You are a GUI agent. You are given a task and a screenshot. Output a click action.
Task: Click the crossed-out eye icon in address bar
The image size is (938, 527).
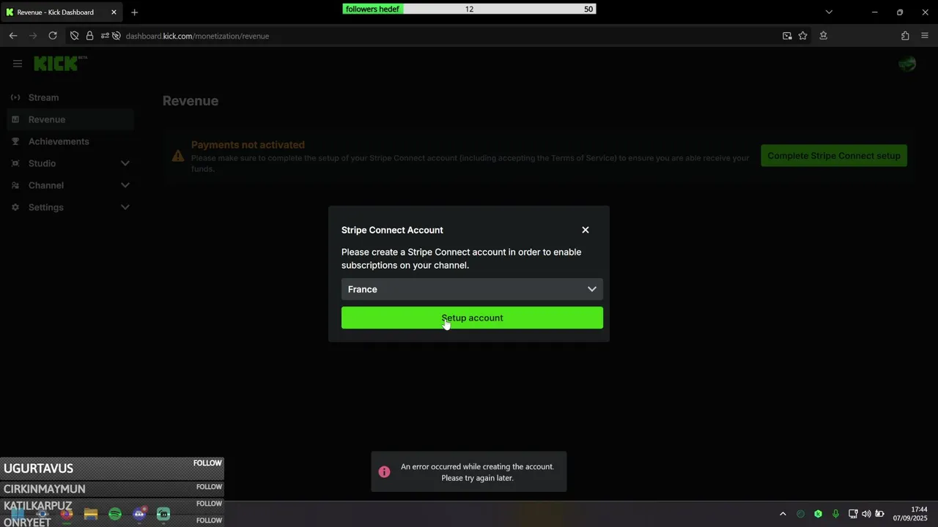coord(116,36)
